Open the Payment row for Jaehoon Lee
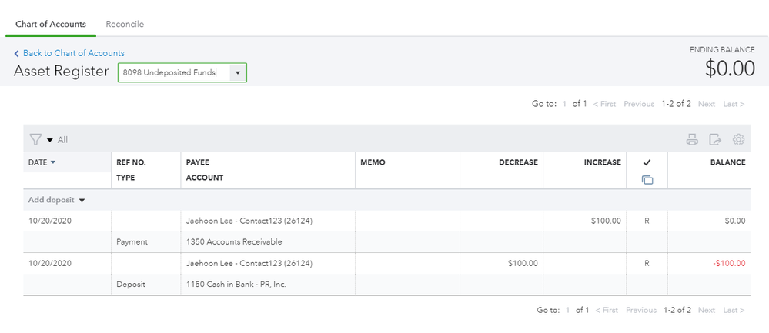This screenshot has width=769, height=333. pyautogui.click(x=249, y=221)
